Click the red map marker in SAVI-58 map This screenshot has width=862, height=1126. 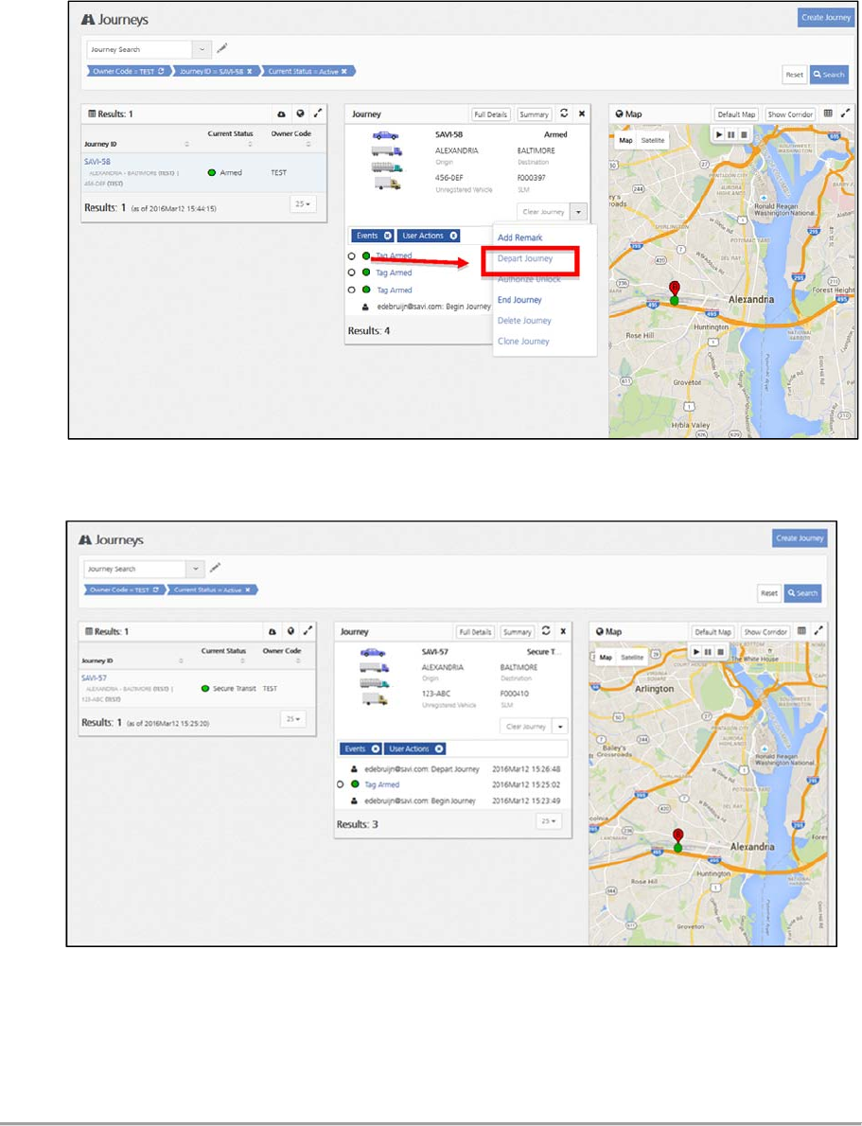(x=674, y=288)
